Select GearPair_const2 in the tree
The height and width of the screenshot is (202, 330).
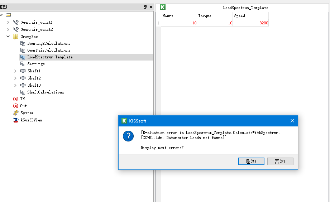click(37, 29)
